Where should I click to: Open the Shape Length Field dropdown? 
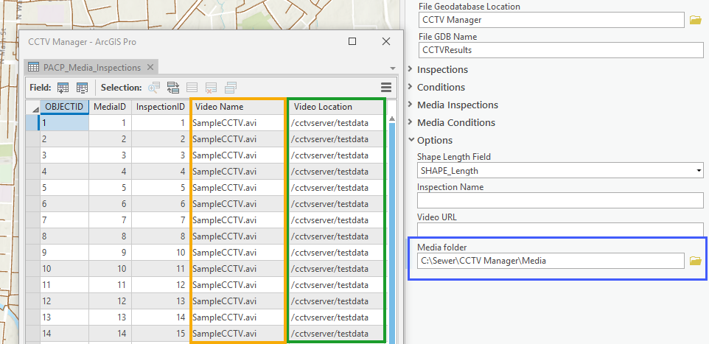pos(699,171)
